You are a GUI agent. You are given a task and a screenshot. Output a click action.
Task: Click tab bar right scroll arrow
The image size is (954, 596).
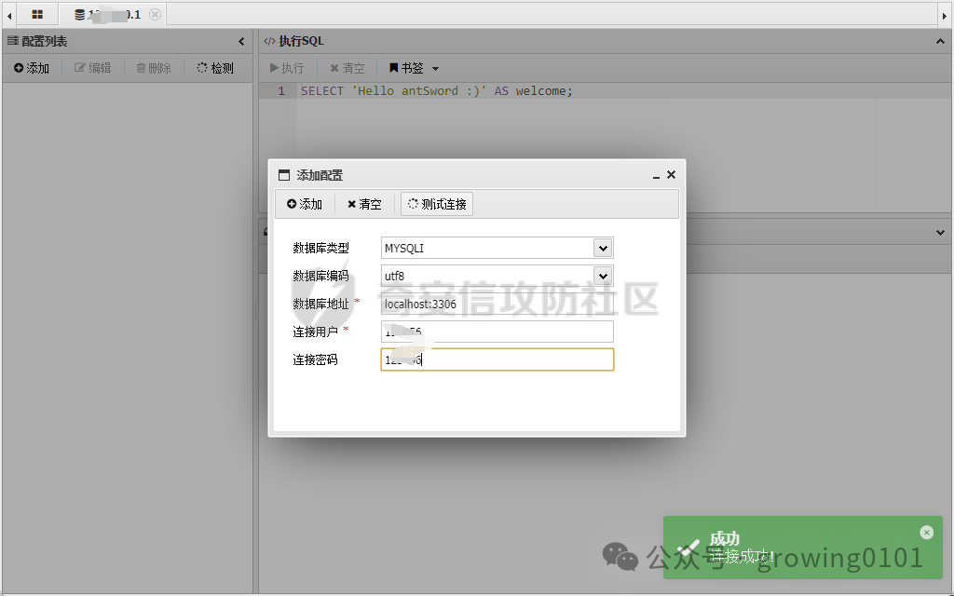(x=945, y=16)
